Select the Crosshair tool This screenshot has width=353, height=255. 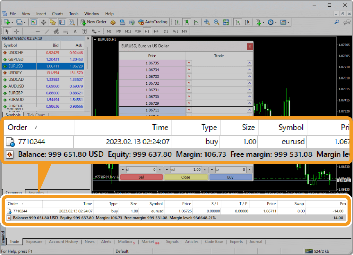16,31
